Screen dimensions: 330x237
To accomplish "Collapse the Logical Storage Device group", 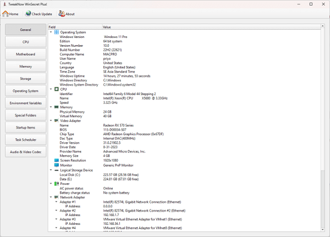I will coord(51,170).
